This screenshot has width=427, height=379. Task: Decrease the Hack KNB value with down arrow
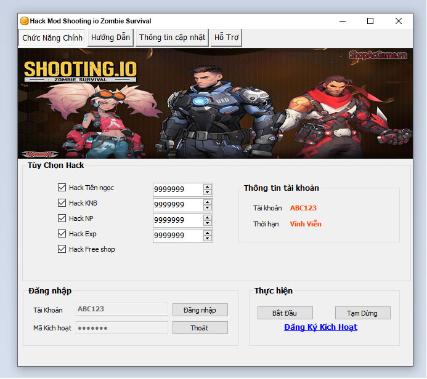click(x=208, y=208)
